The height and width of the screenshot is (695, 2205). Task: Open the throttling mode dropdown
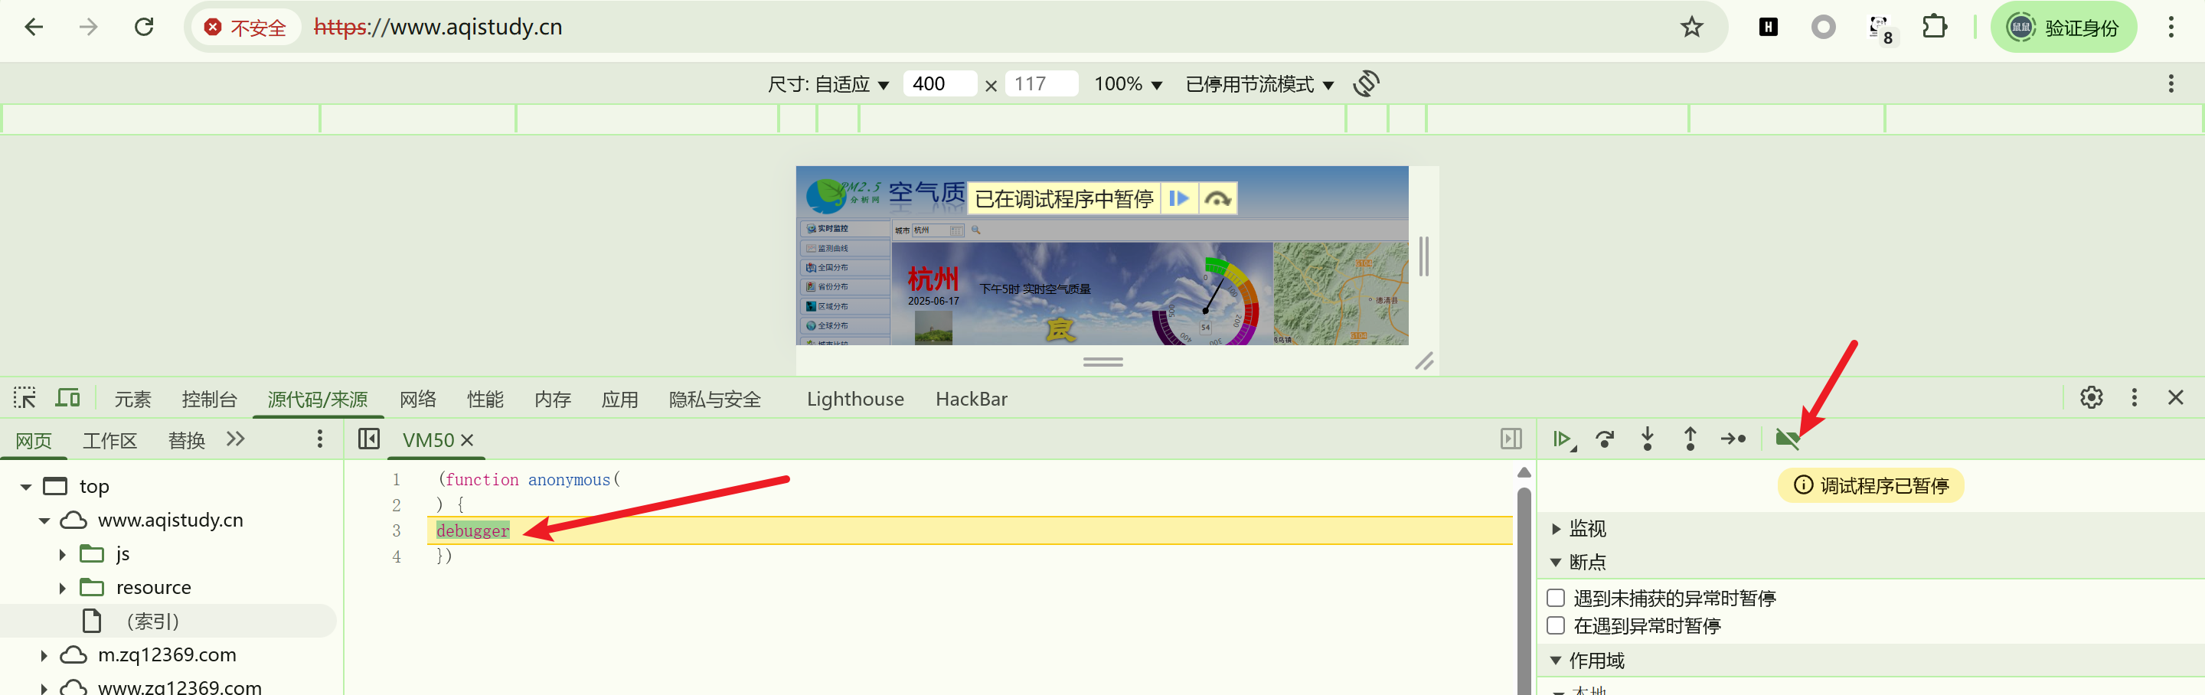click(x=1259, y=84)
